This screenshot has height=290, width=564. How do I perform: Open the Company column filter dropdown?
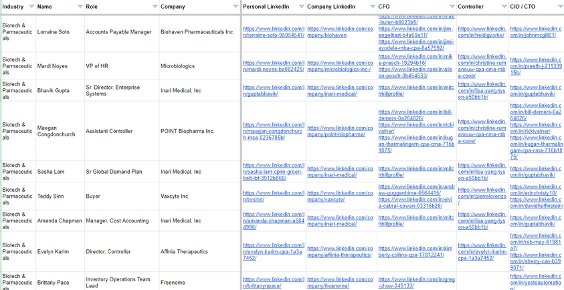click(x=236, y=7)
